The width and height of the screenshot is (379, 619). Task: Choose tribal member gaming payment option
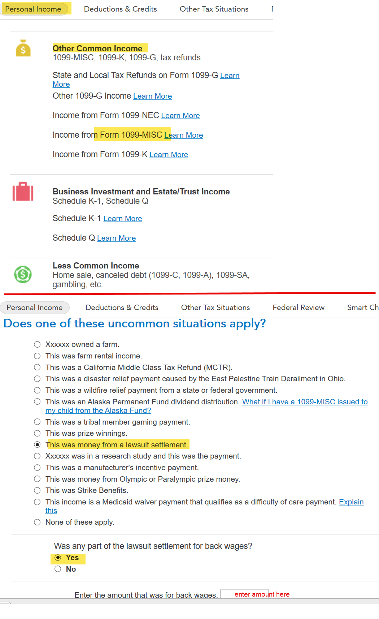coord(37,422)
